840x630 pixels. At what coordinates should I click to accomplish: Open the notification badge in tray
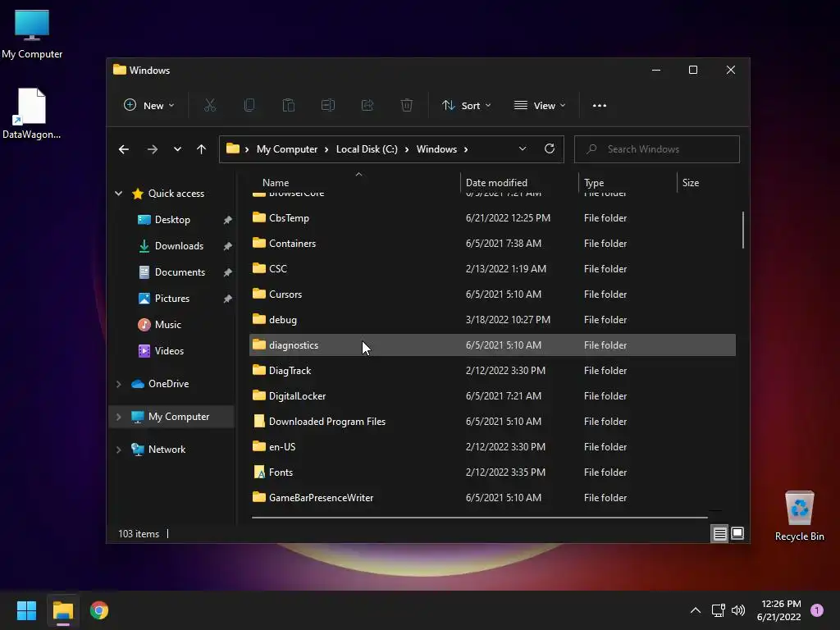pyautogui.click(x=817, y=610)
